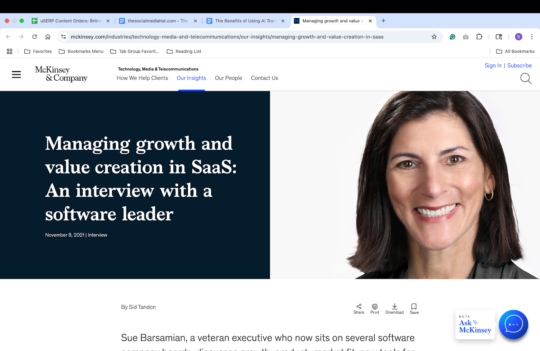Print the article using Print icon
540x351 pixels.
375,309
